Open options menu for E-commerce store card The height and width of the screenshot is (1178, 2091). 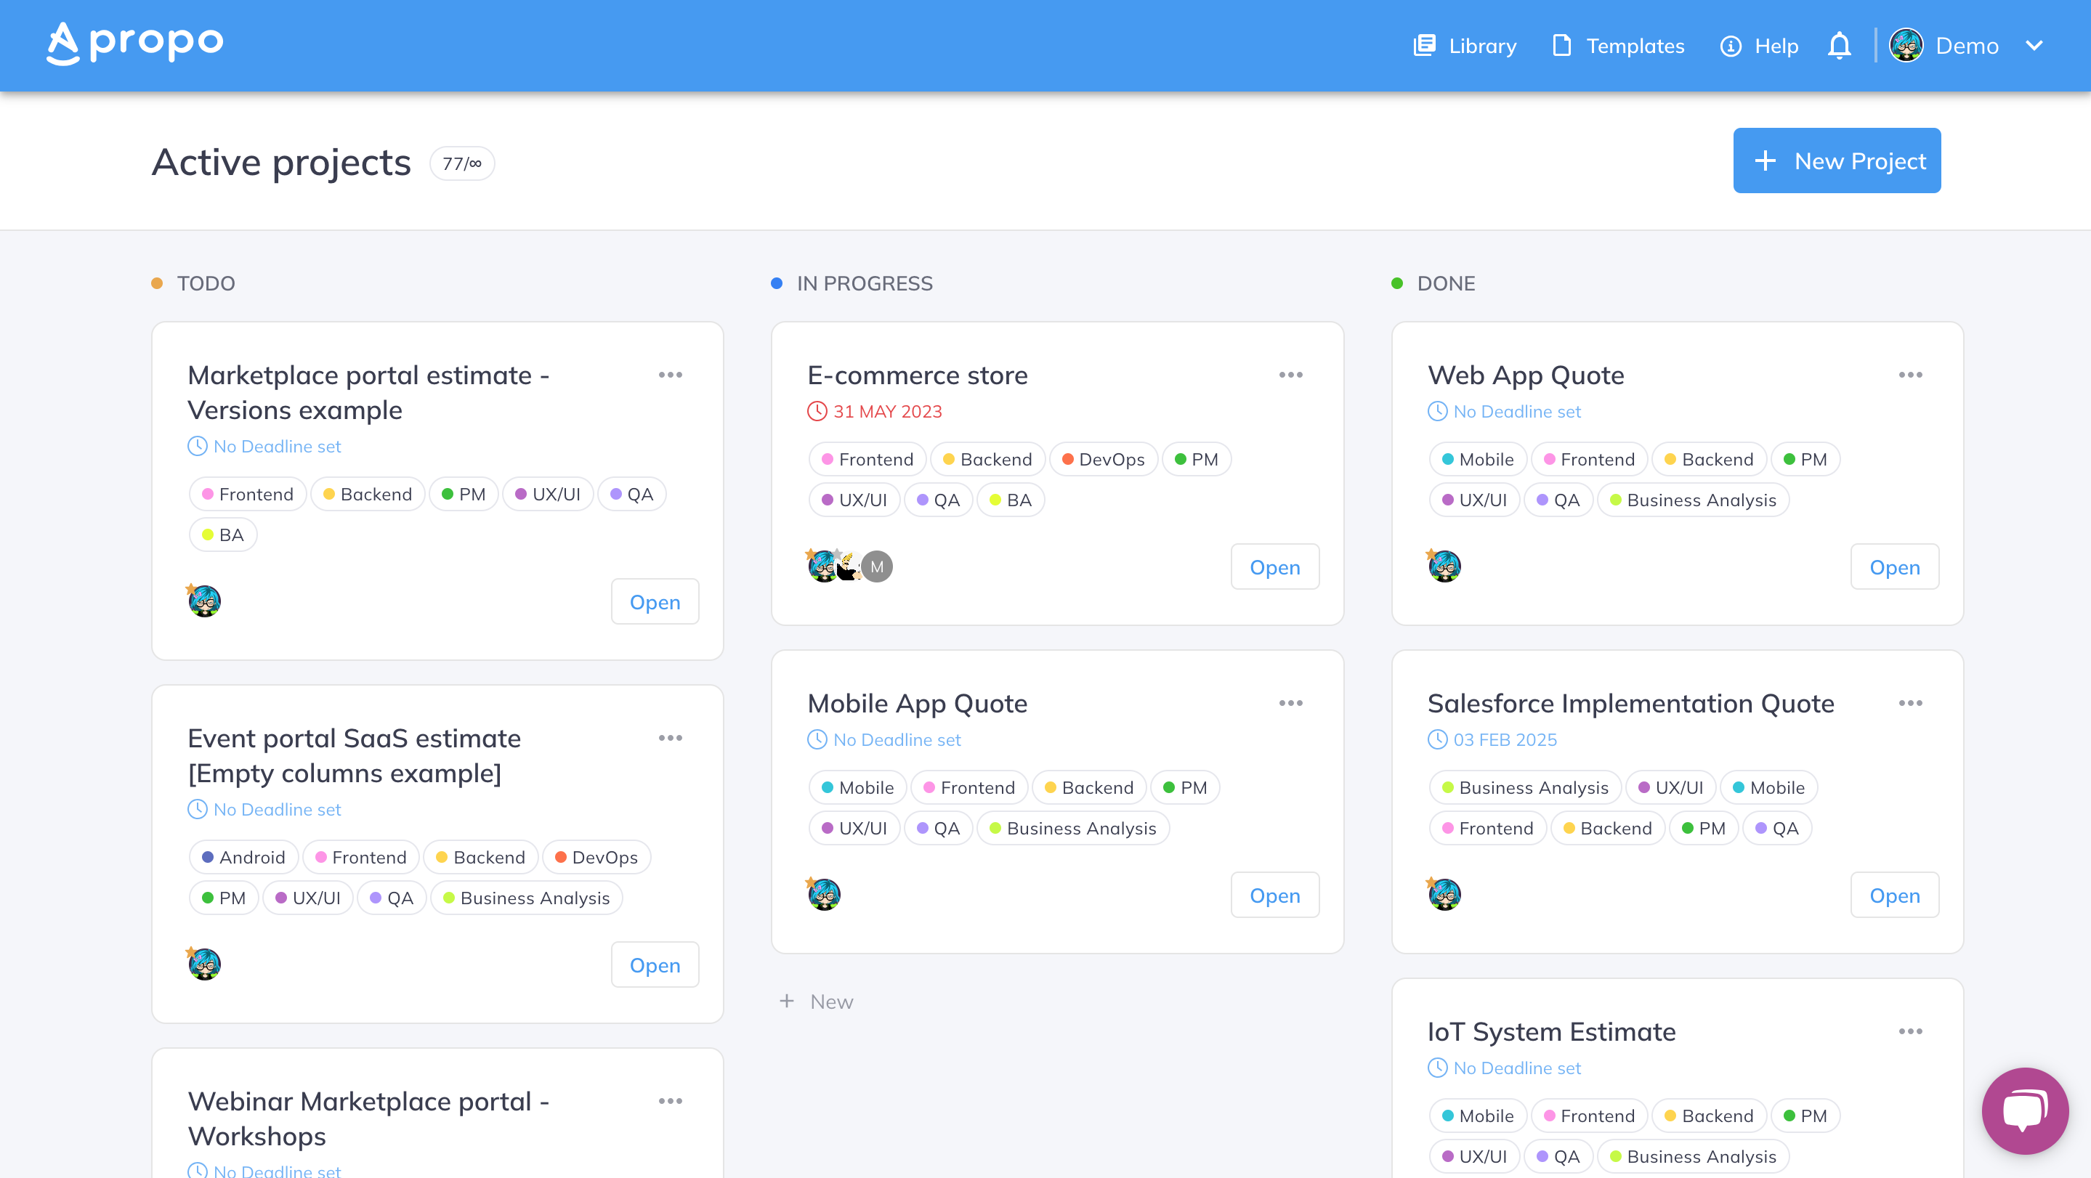tap(1290, 375)
